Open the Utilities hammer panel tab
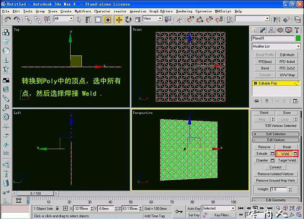Image resolution: width=304 pixels, height=219 pixels. tap(297, 30)
